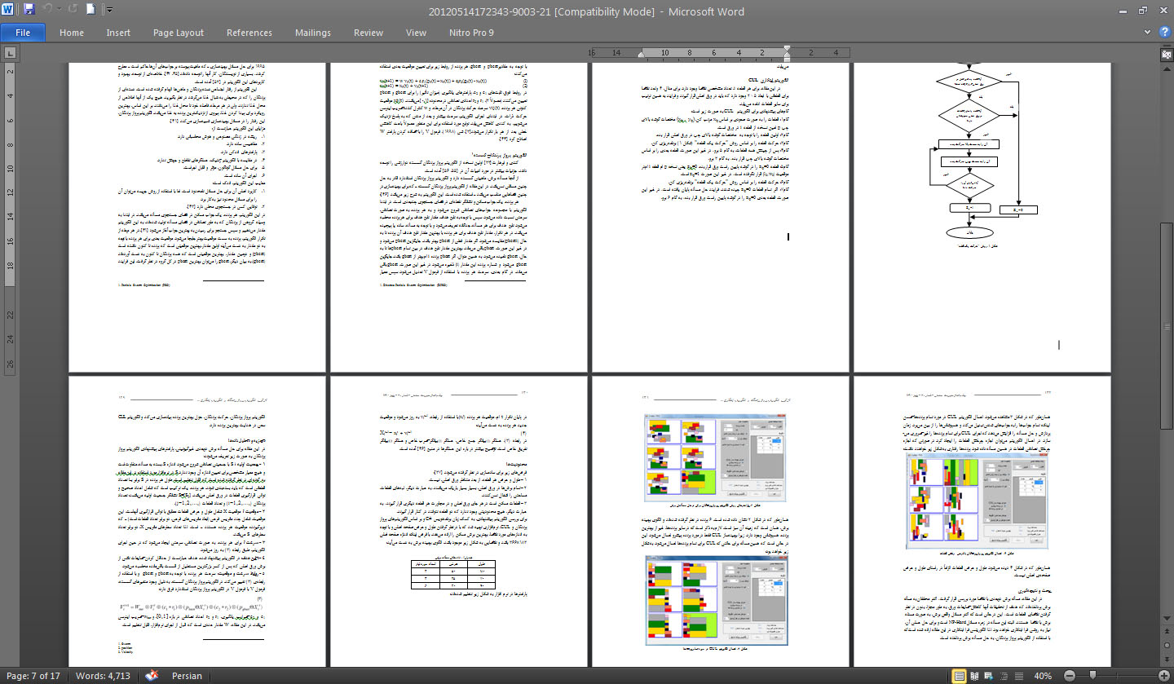
Task: Switch to Full Screen Reading view
Action: pos(974,675)
